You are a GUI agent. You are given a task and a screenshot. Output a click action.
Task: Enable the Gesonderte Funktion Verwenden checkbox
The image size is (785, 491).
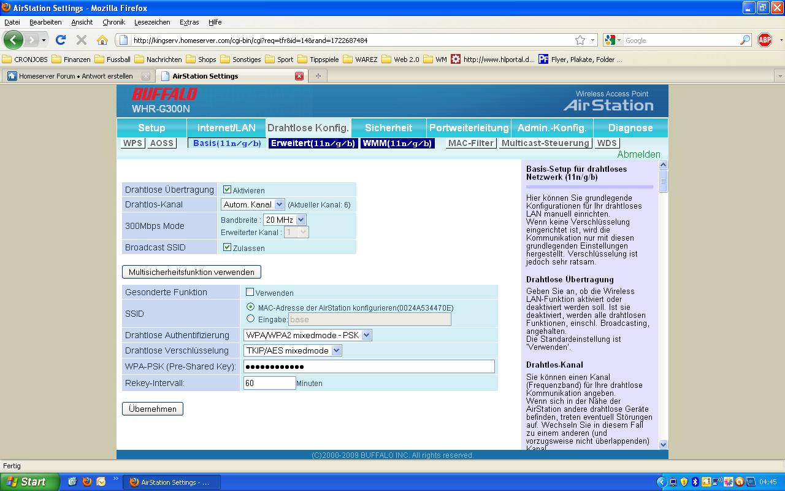pos(250,292)
